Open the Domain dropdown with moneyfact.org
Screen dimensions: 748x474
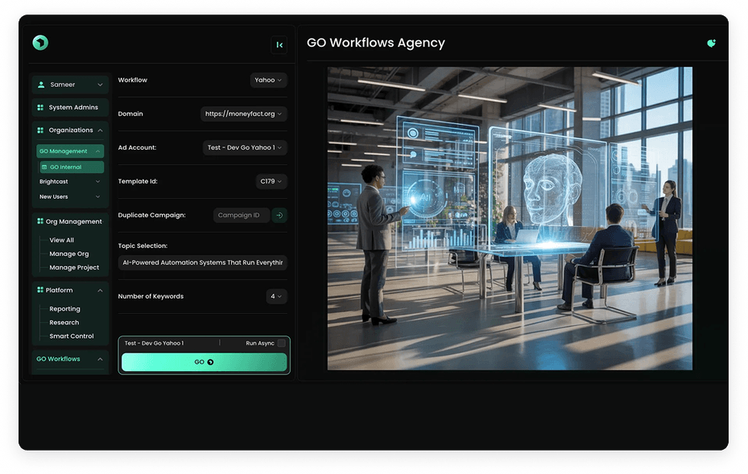tap(243, 114)
